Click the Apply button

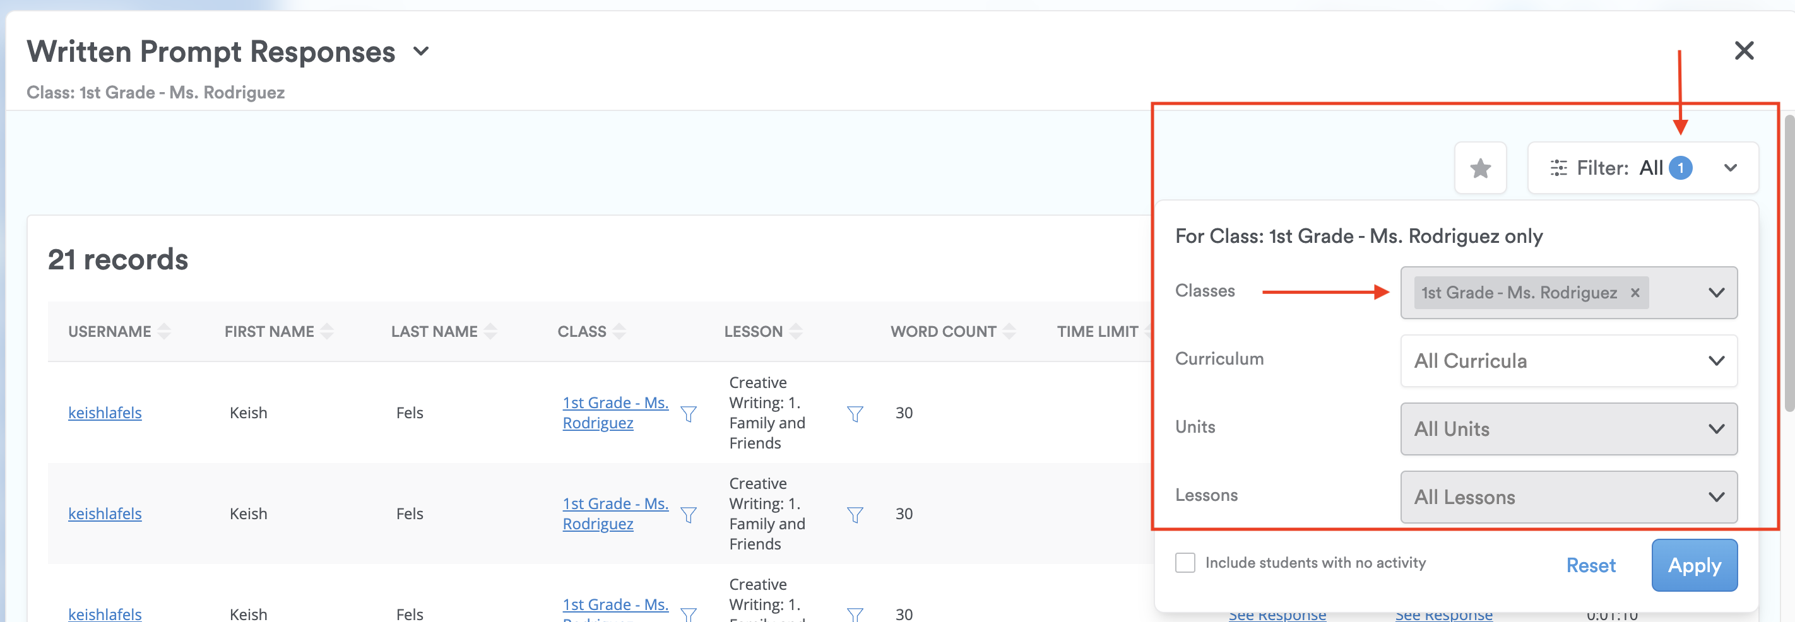pyautogui.click(x=1693, y=565)
